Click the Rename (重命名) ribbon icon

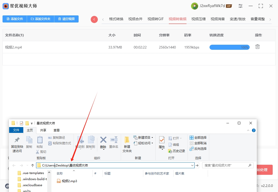114,142
